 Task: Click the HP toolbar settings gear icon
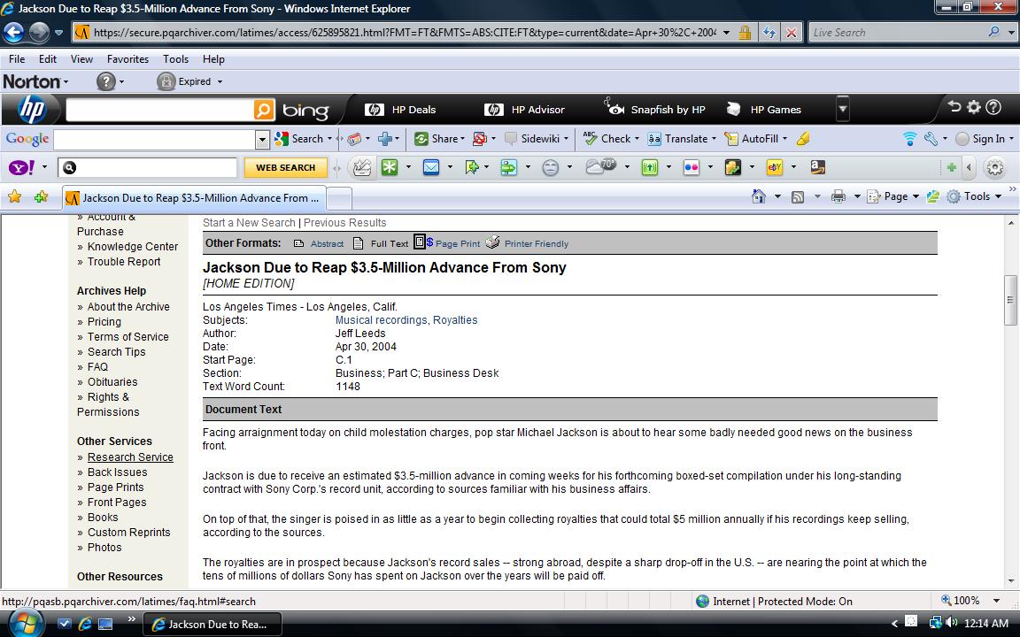point(973,106)
